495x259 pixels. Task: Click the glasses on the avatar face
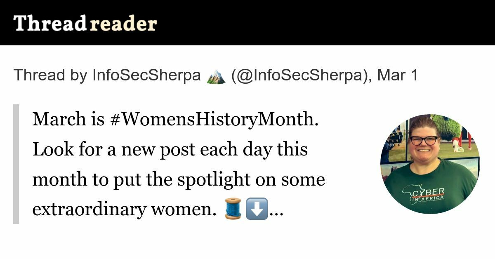click(x=424, y=140)
